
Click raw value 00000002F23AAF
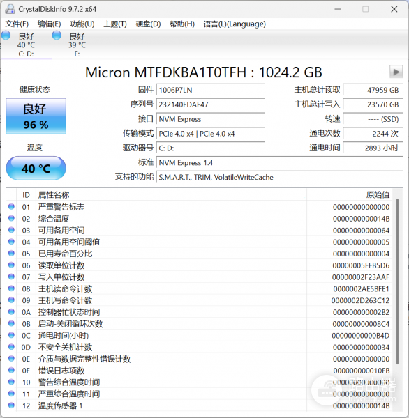pos(361,277)
